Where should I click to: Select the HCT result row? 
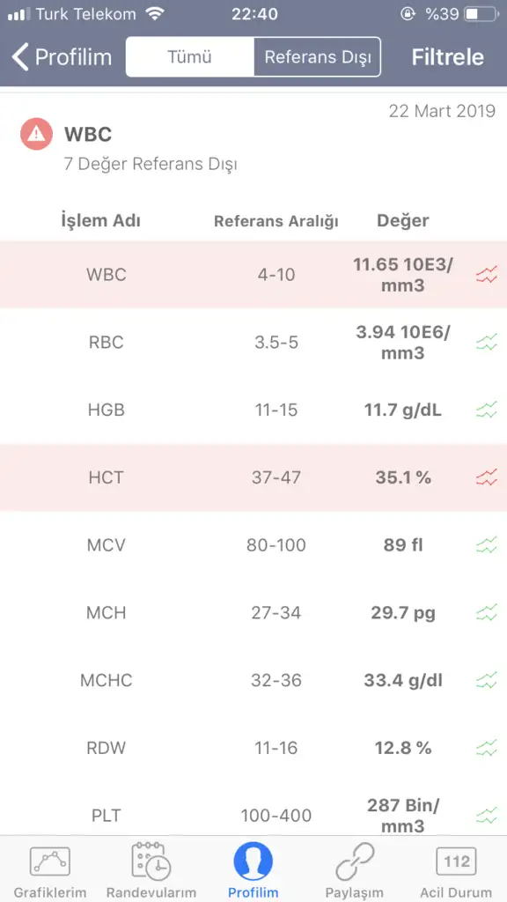coord(253,477)
